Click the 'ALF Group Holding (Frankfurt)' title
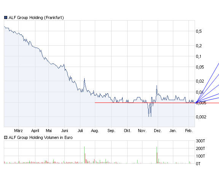Screen dimensions: 219x169 (x=36, y=18)
